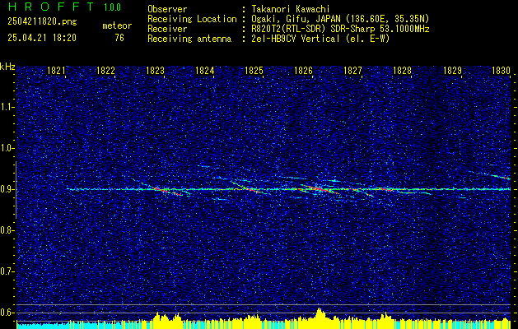Click the 1826 time marker
This screenshot has height=329, width=518.
[304, 70]
